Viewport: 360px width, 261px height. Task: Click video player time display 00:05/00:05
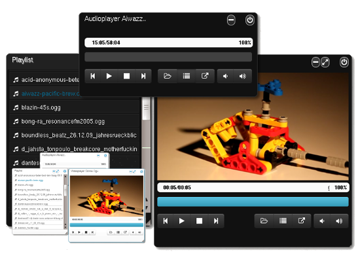point(177,188)
